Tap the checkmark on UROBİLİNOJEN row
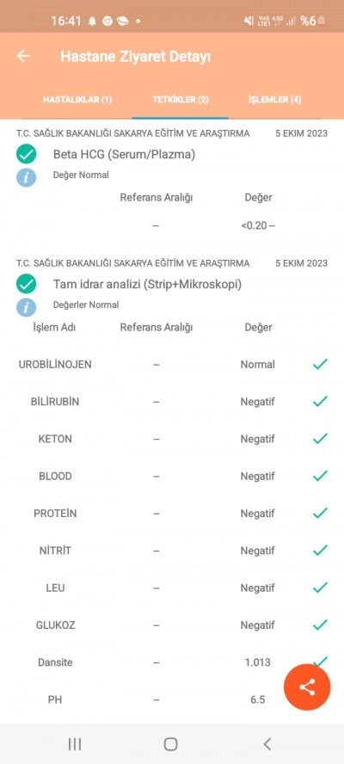The image size is (344, 764). pyautogui.click(x=320, y=364)
